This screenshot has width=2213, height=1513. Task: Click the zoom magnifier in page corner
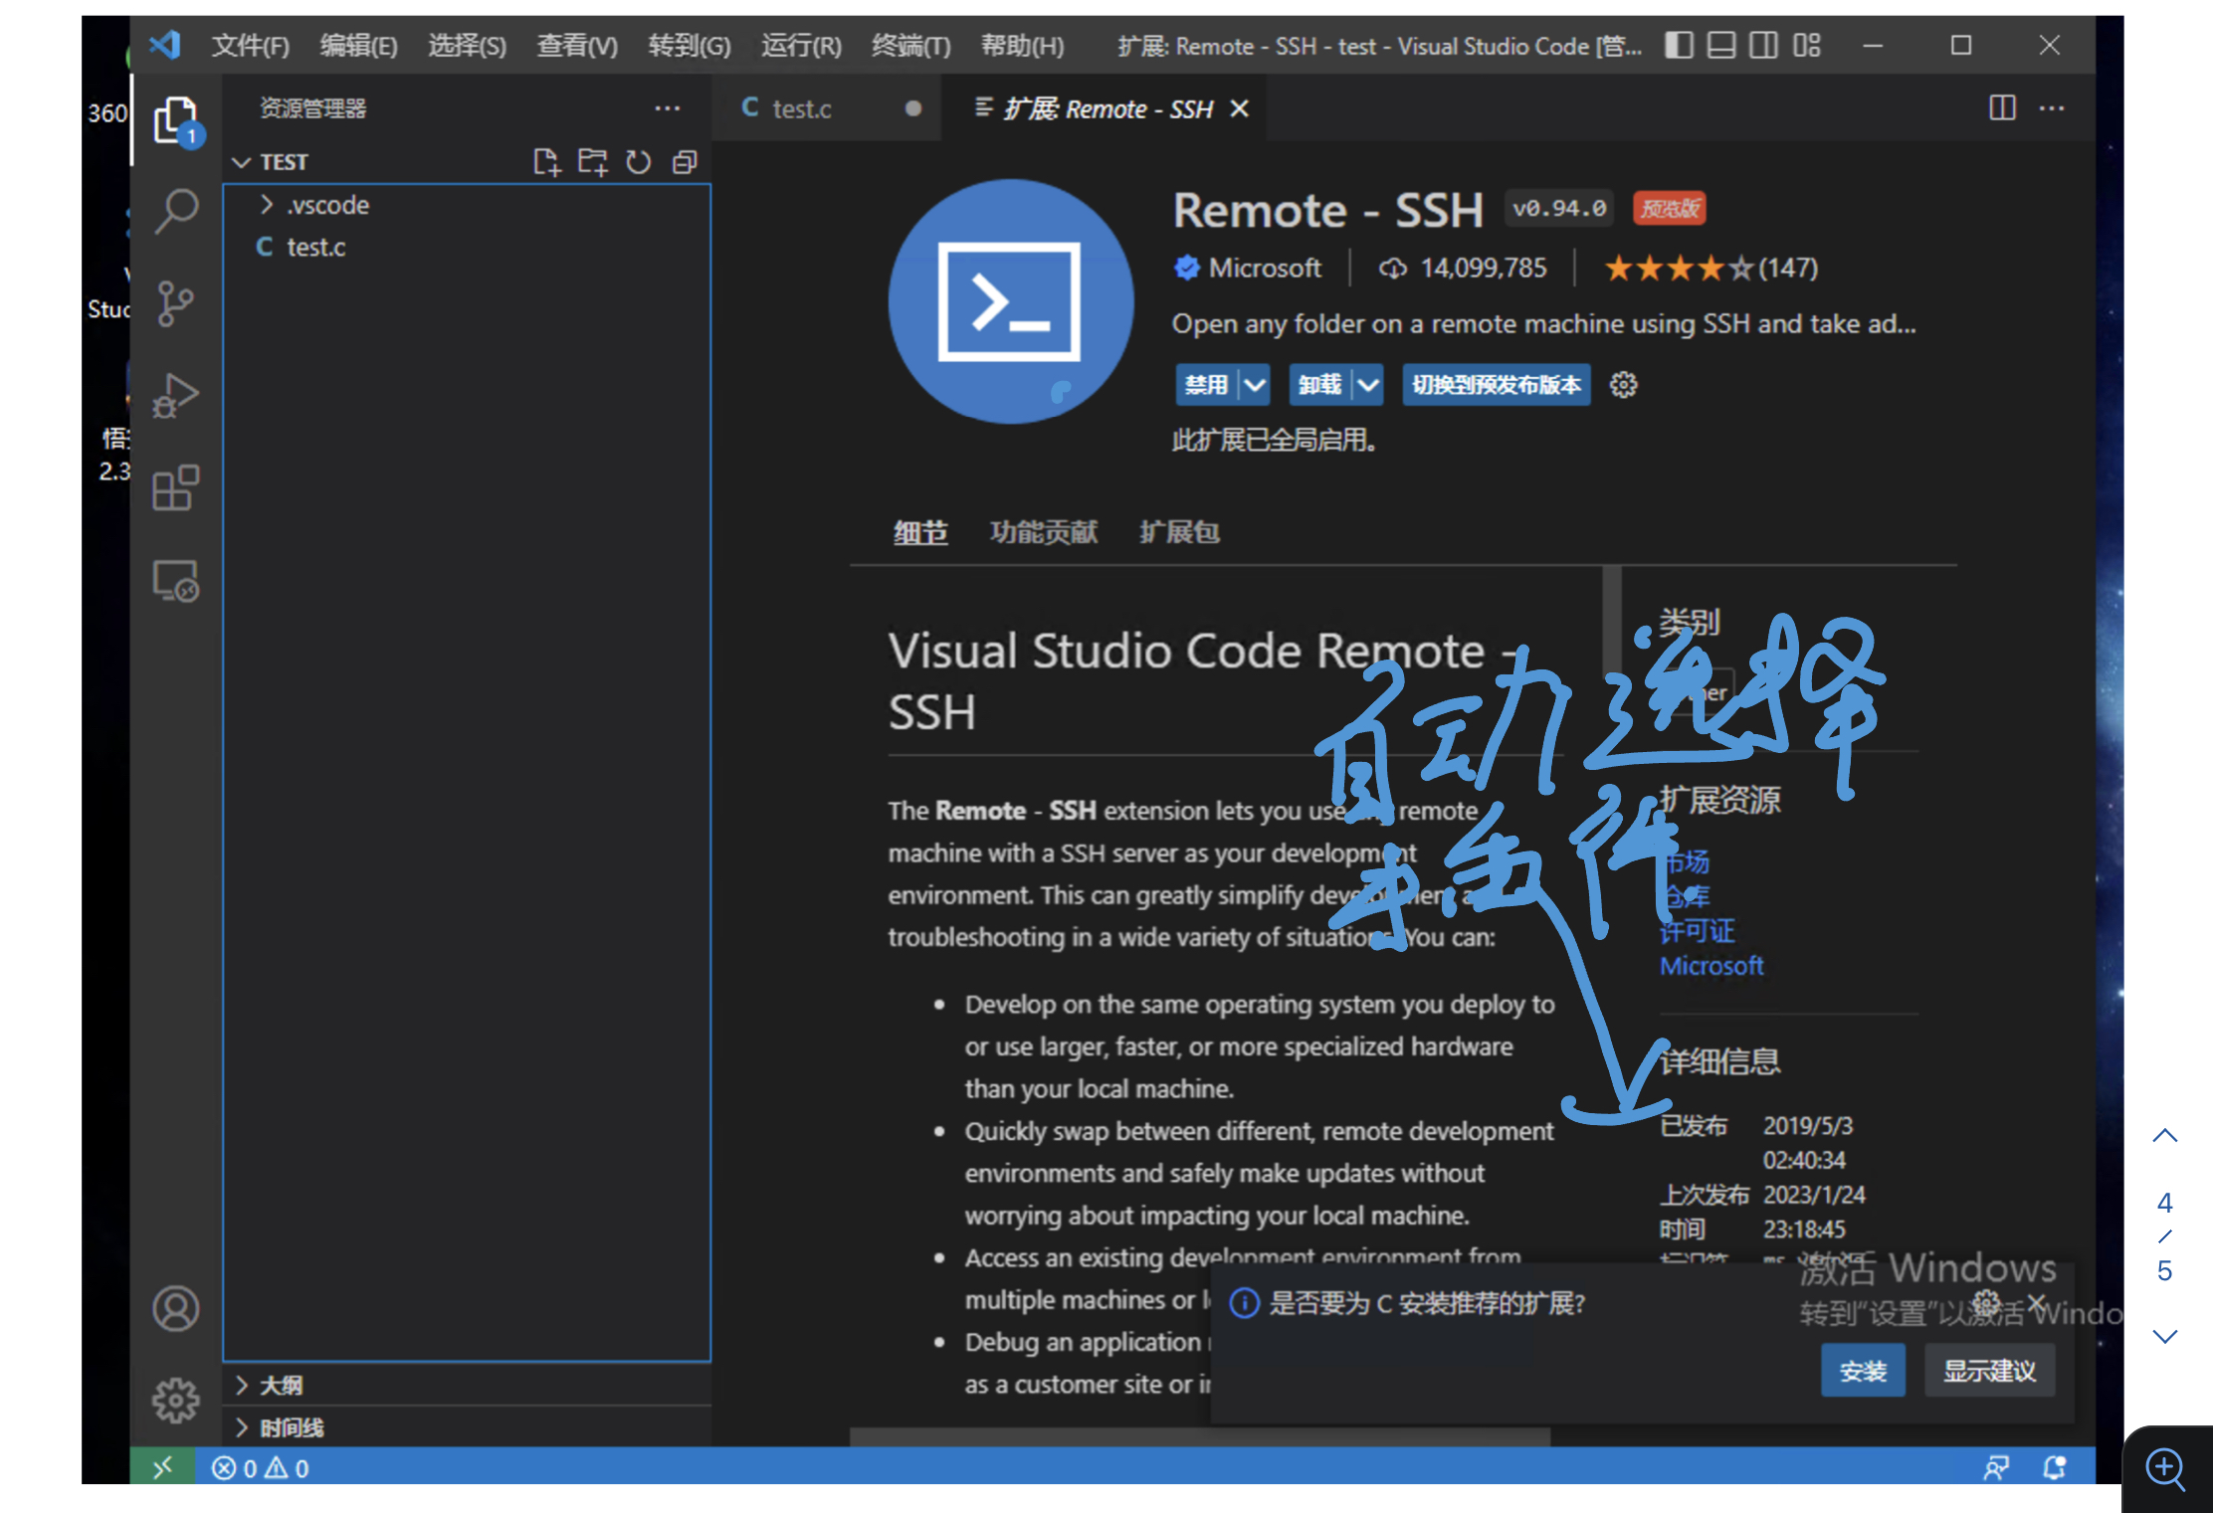(x=2165, y=1468)
